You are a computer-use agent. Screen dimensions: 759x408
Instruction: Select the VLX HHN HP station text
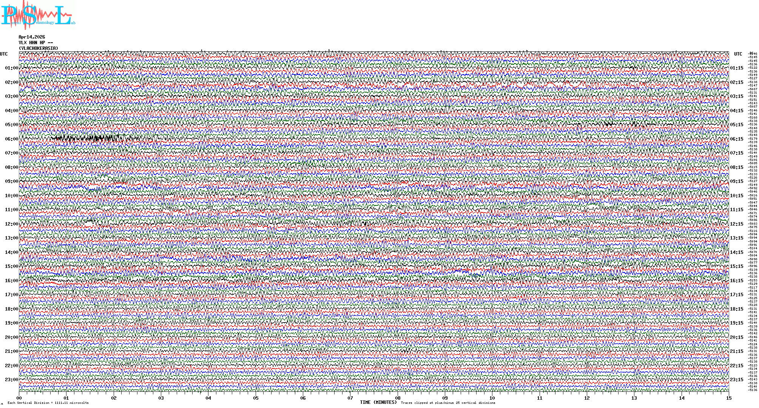(36, 43)
